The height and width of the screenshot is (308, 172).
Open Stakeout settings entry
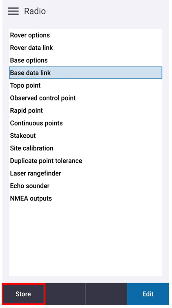pos(85,136)
